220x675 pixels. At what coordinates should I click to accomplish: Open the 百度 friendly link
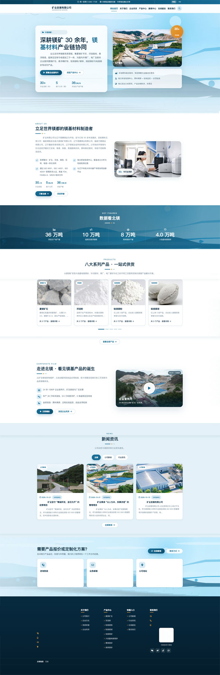(x=47, y=662)
